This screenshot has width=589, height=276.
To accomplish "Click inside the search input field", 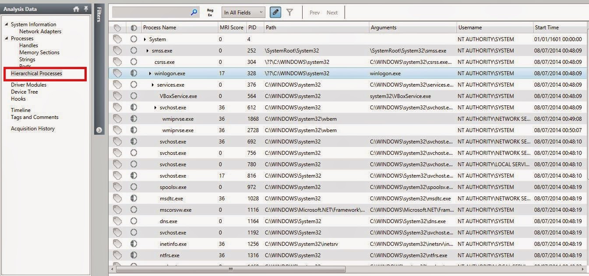I will coord(151,13).
